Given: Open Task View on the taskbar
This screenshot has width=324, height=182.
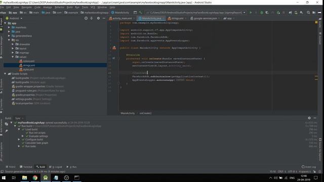Looking at the screenshot, I should coord(14,177).
